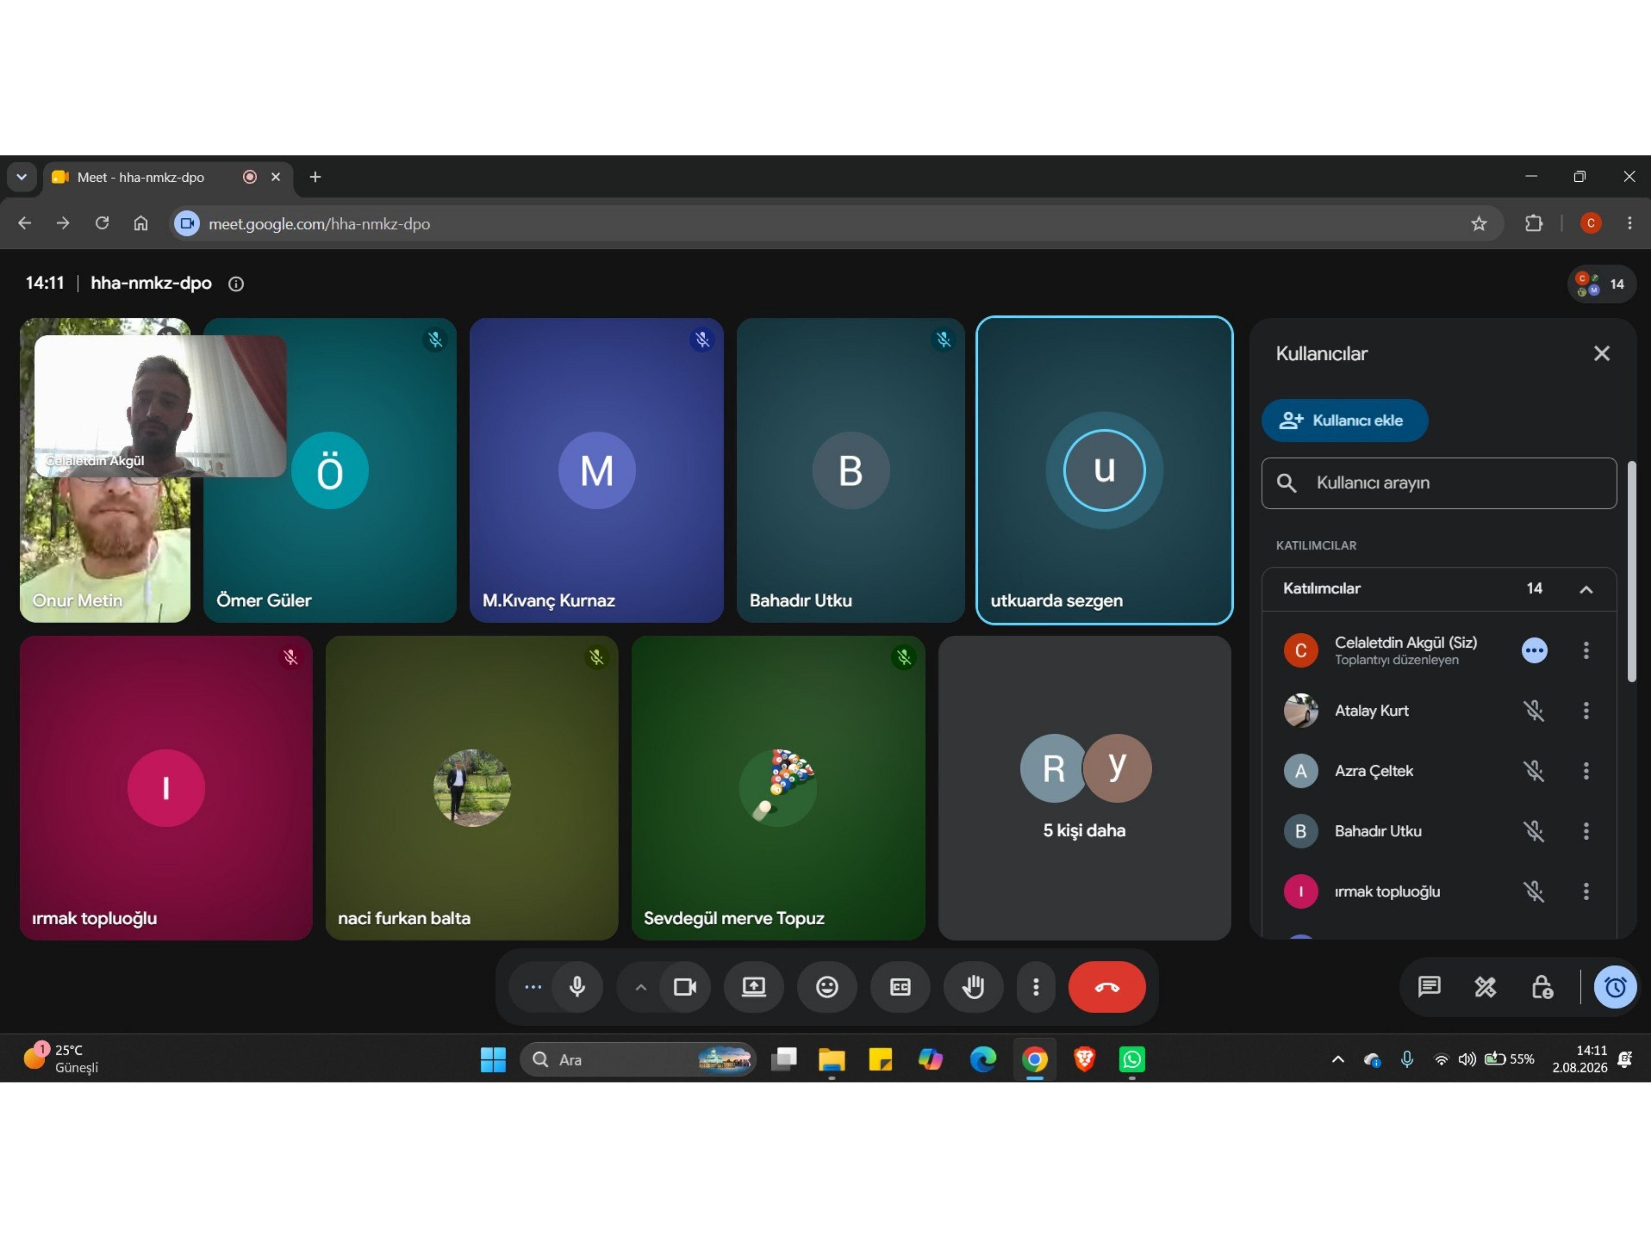1651x1238 pixels.
Task: Open options for Atalay Kurt
Action: click(x=1586, y=710)
